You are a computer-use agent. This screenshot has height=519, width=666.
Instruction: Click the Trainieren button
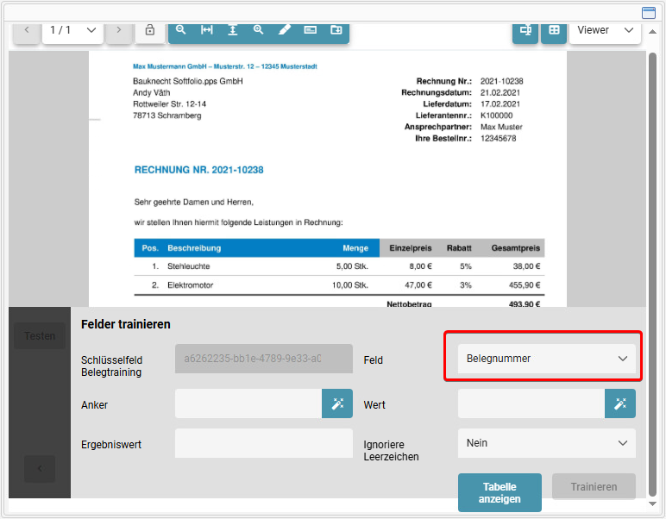594,487
